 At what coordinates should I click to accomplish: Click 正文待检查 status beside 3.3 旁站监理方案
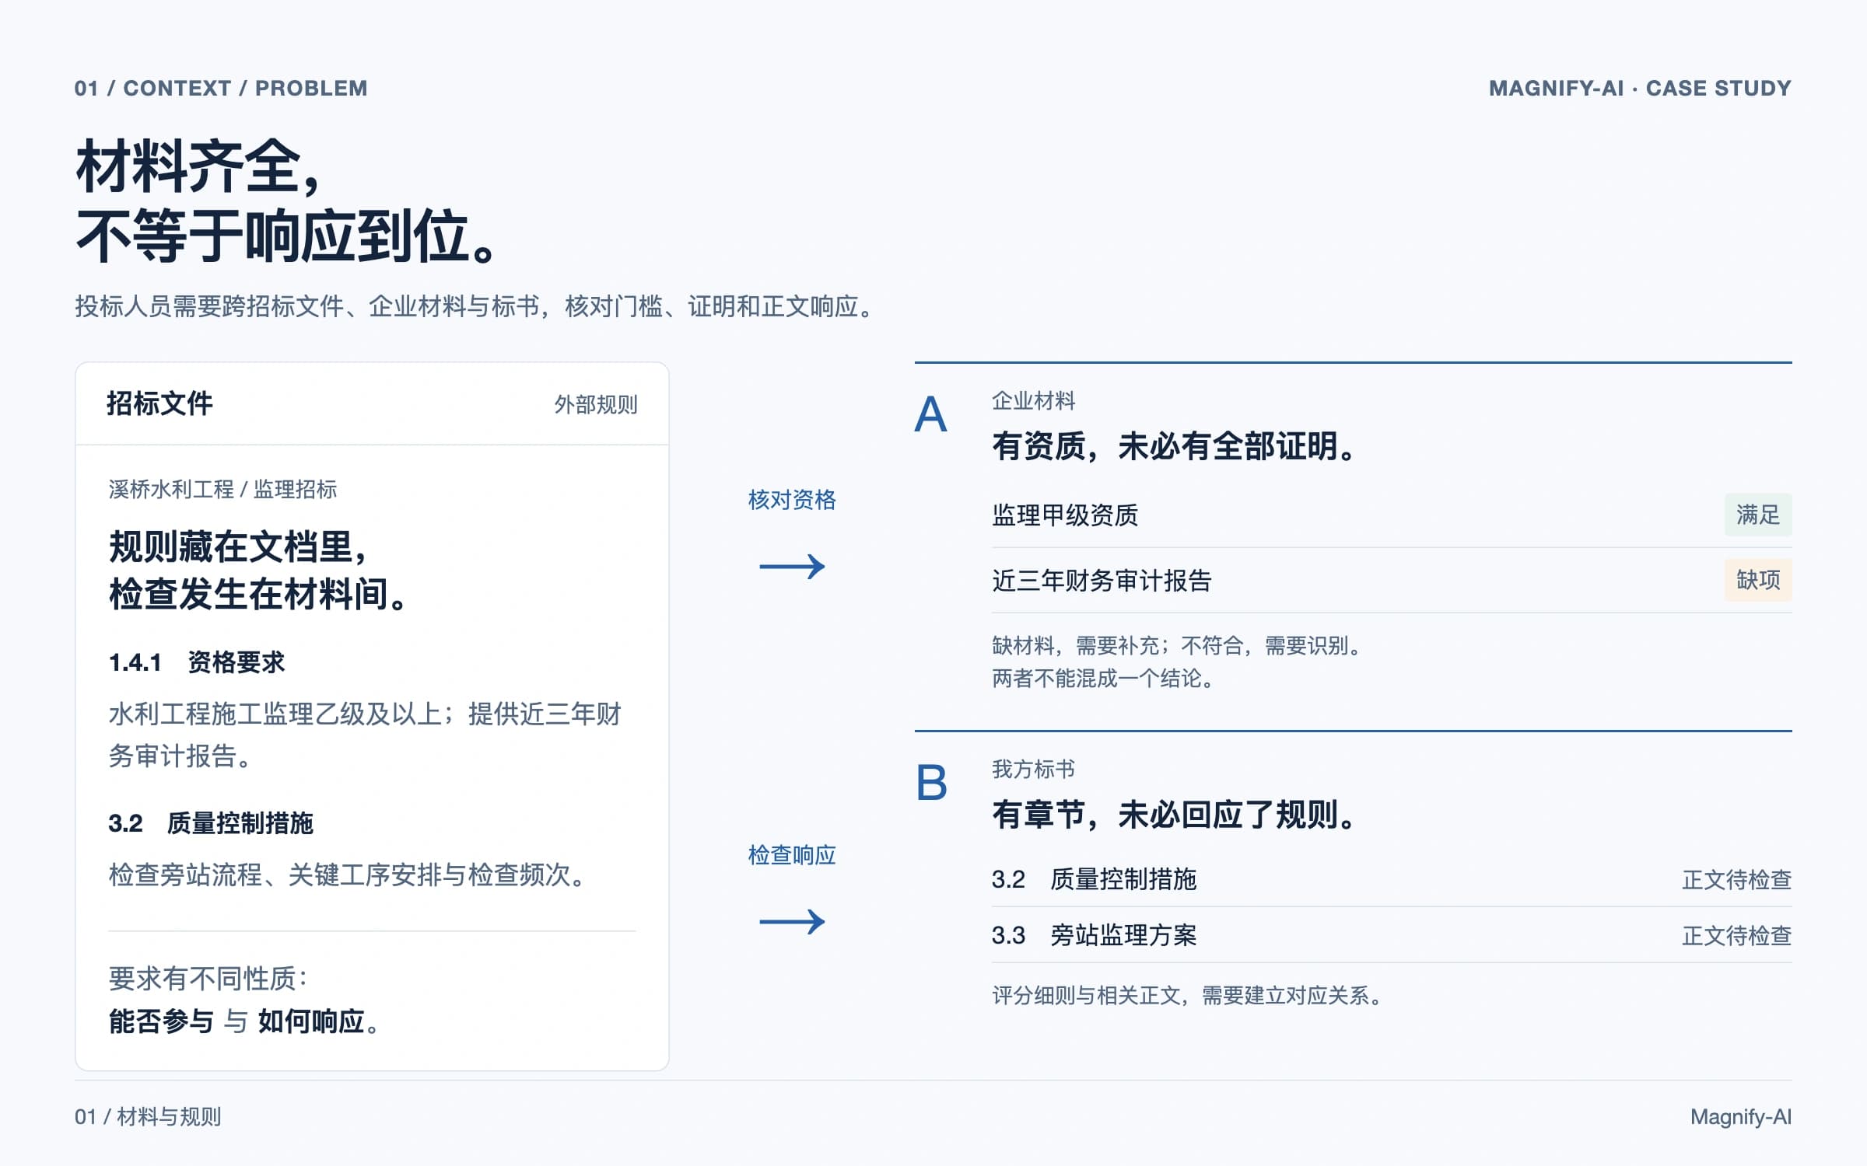1737,936
